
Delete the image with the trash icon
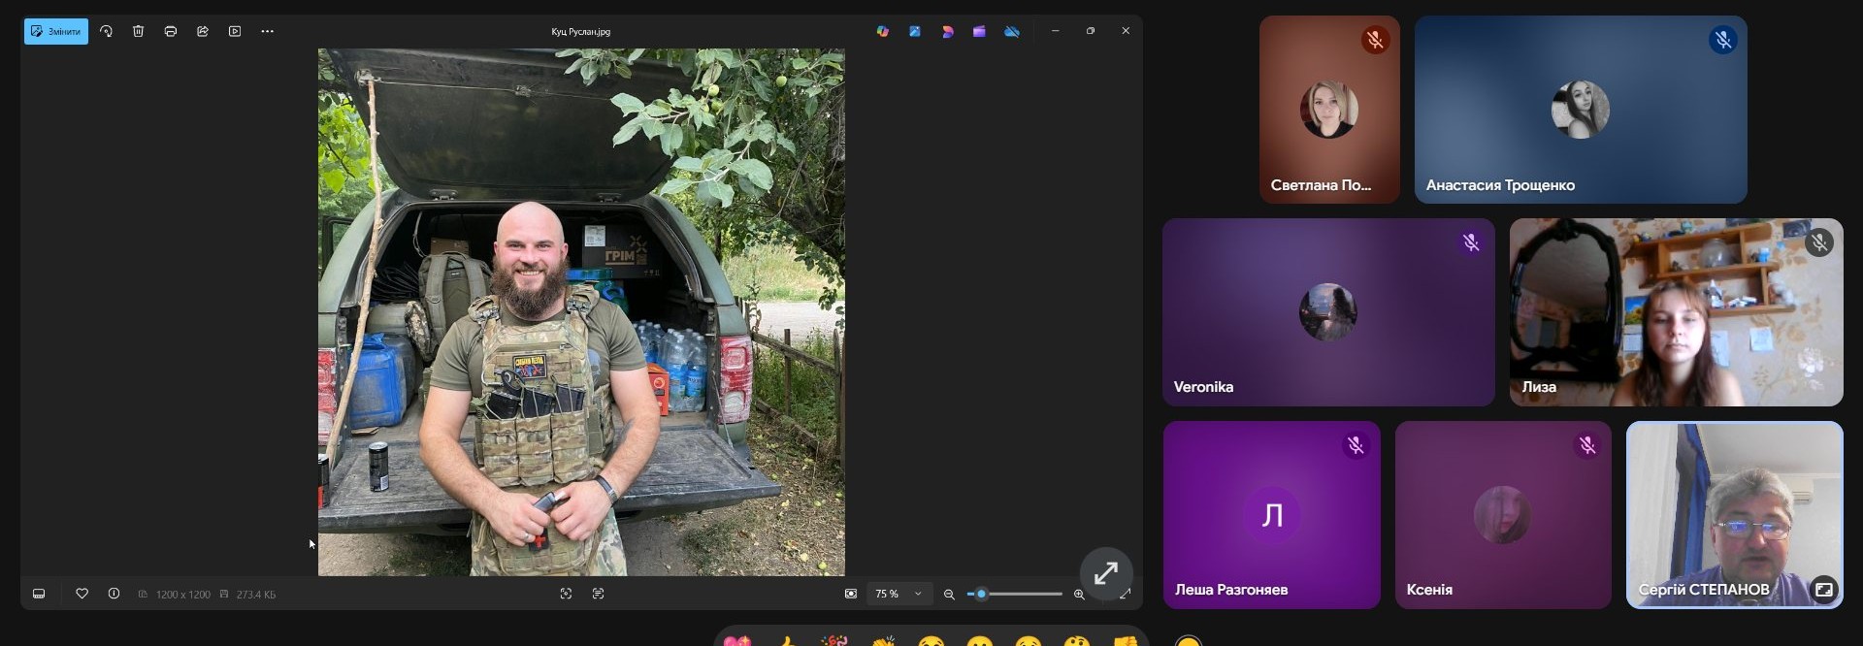[x=139, y=31]
